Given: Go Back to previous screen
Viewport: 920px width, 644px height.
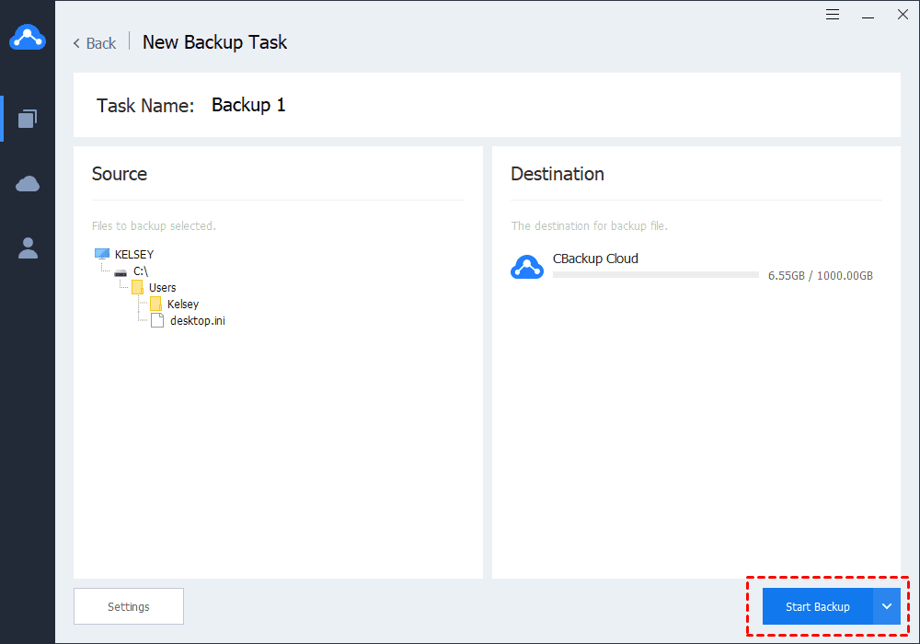Looking at the screenshot, I should [x=95, y=43].
